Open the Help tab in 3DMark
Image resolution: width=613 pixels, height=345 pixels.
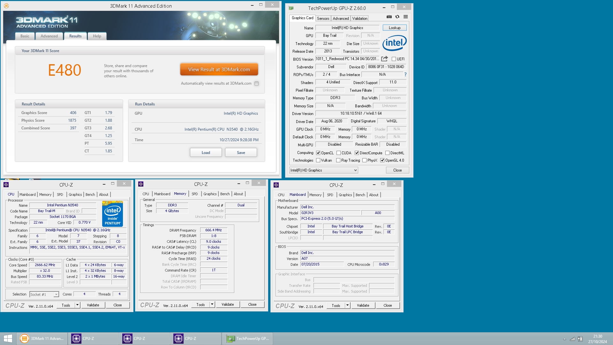pos(97,36)
